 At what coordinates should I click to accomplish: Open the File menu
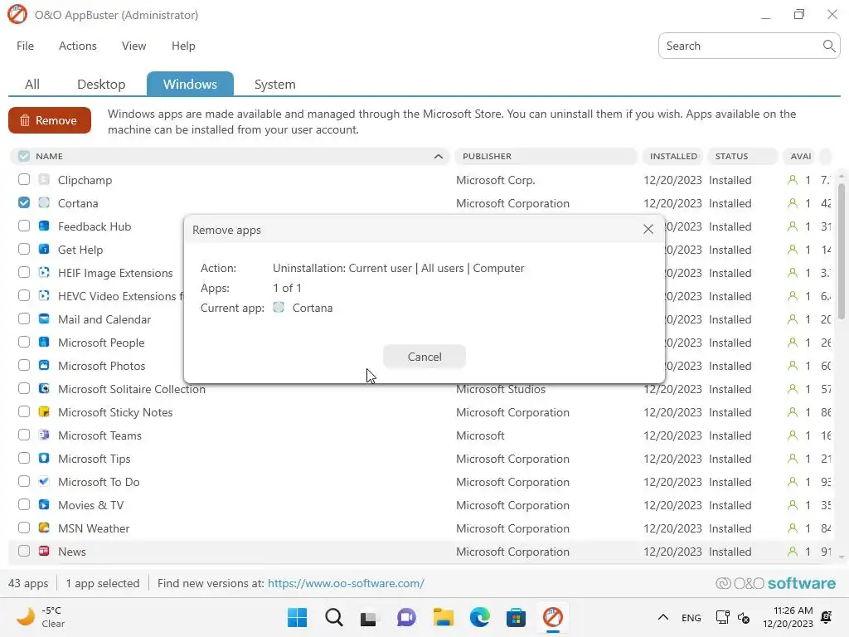point(25,46)
